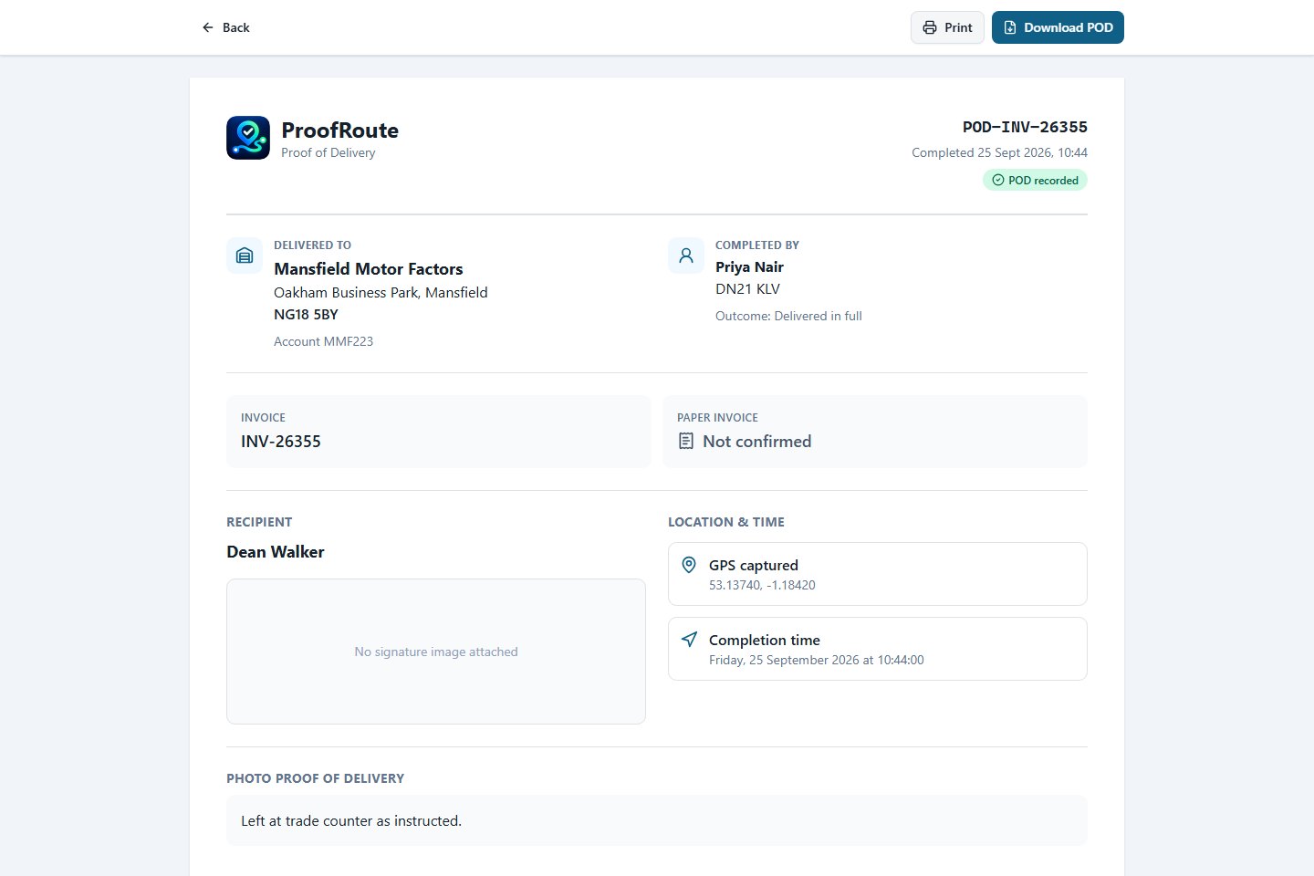Click the navigation arrow icon by Completion time
Screen dimensions: 1314x876
(x=689, y=640)
